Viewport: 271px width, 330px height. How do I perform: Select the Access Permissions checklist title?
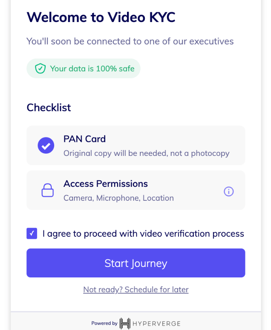point(105,184)
